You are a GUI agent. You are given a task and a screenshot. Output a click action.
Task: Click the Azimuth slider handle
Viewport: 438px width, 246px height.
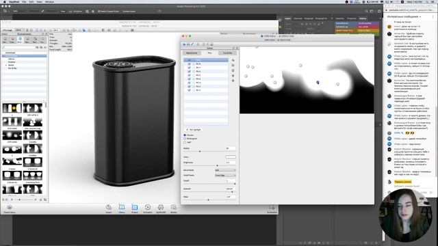pos(232,192)
